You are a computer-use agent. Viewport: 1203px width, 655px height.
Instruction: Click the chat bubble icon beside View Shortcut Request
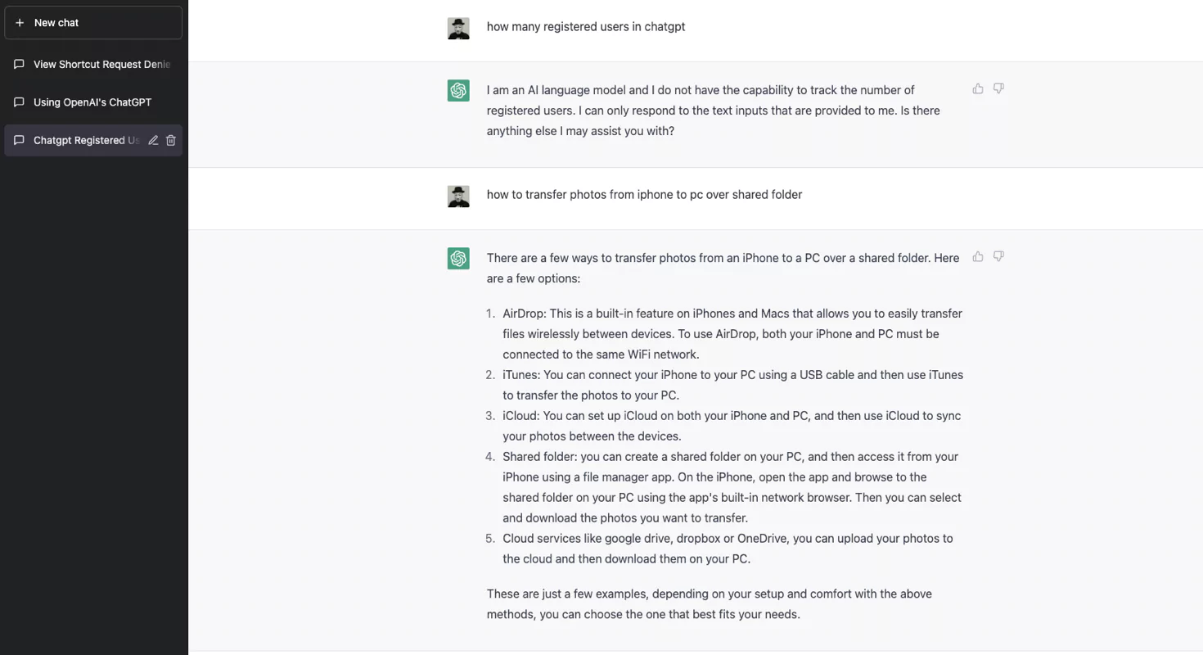(x=20, y=65)
